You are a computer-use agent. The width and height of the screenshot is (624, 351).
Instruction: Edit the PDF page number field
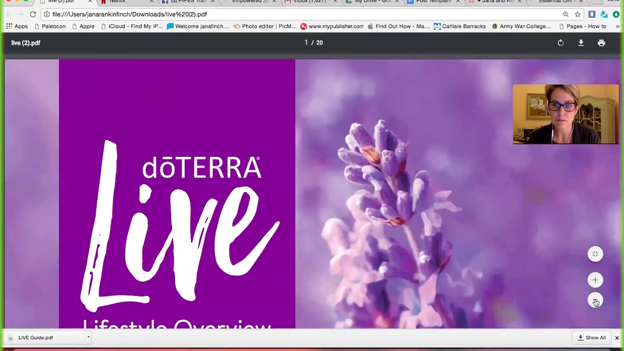(x=306, y=42)
